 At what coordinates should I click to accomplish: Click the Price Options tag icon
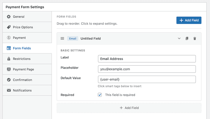point(9,27)
